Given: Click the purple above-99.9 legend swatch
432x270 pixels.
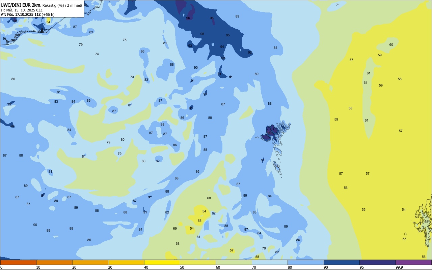Looking at the screenshot, I should pyautogui.click(x=413, y=263).
